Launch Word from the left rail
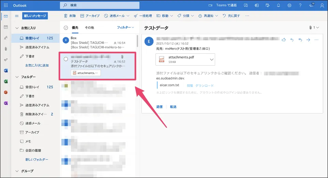328x178 pixels. pyautogui.click(x=6, y=70)
